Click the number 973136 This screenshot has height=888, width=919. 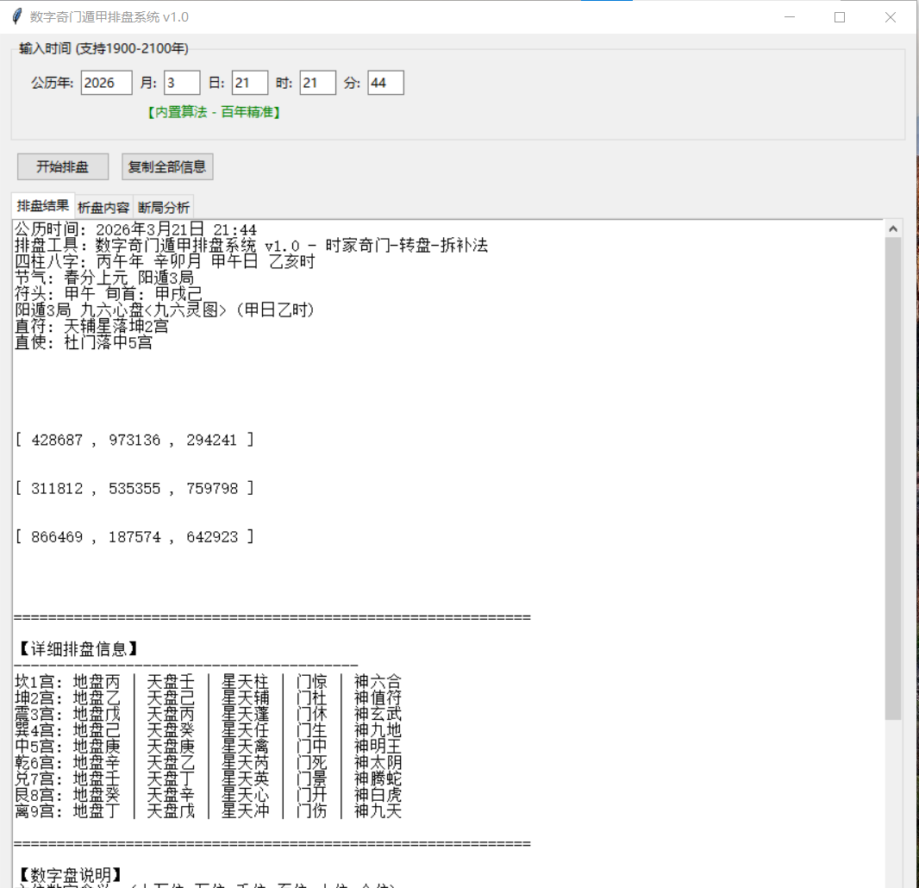click(x=134, y=441)
